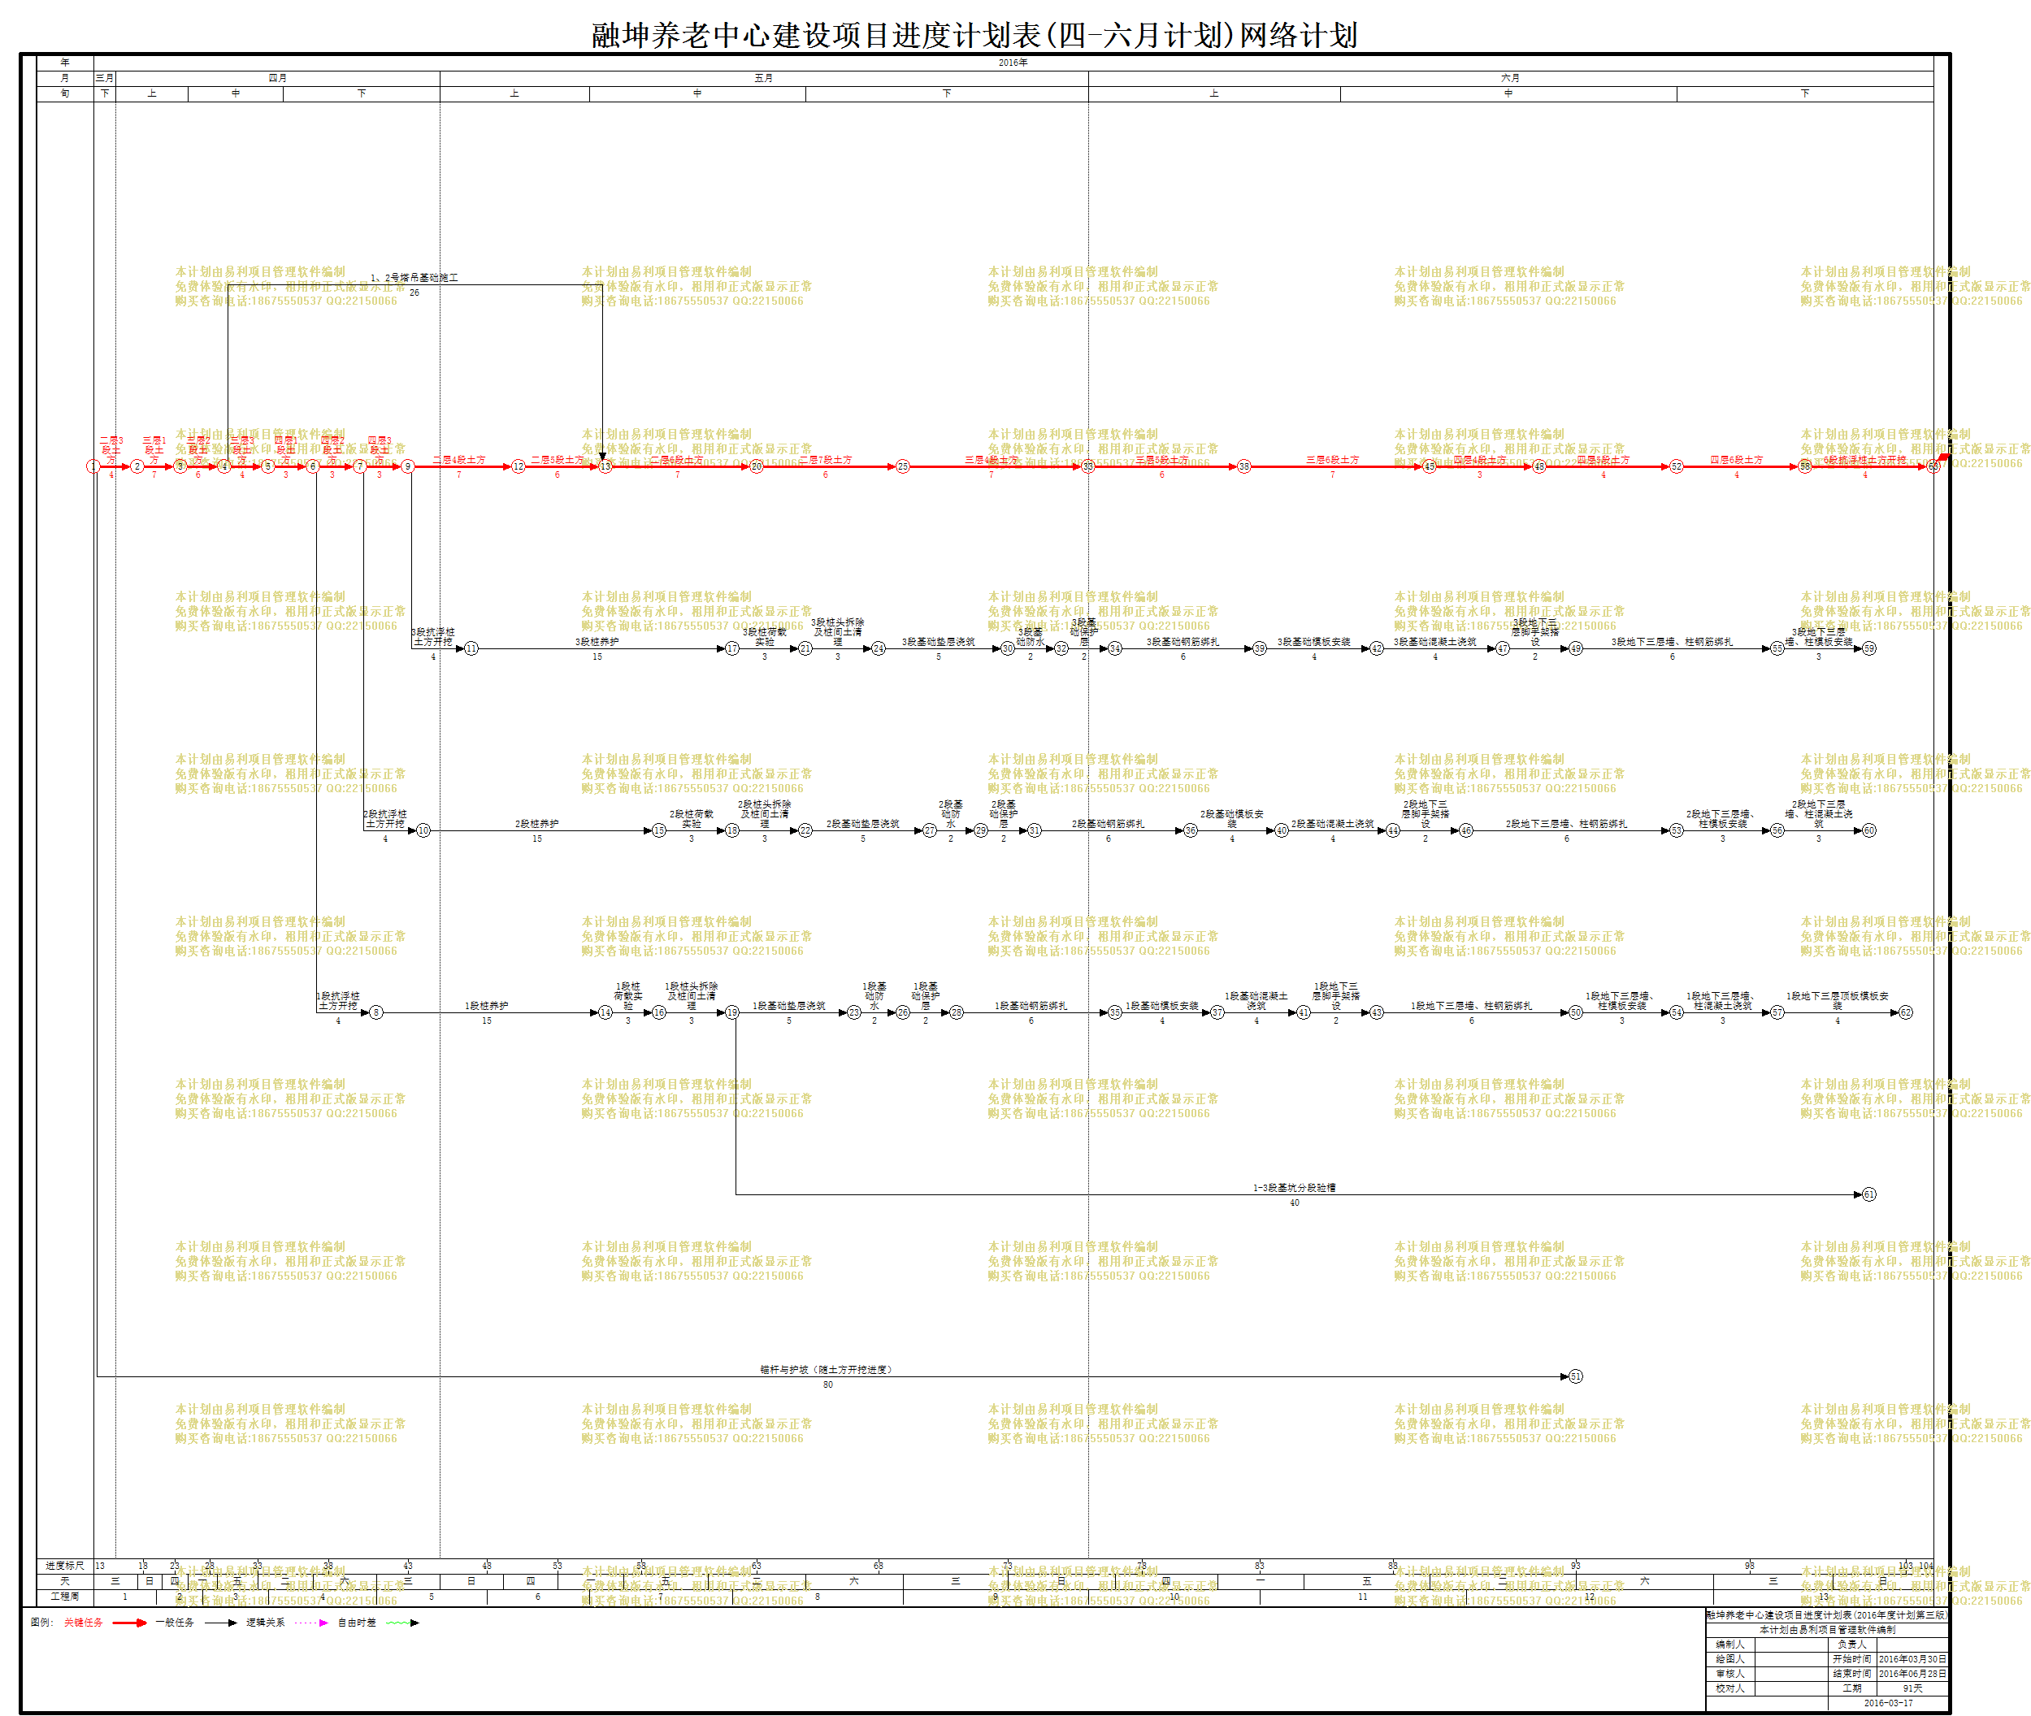Click critical path node 20
The width and height of the screenshot is (2031, 1716).
point(756,467)
